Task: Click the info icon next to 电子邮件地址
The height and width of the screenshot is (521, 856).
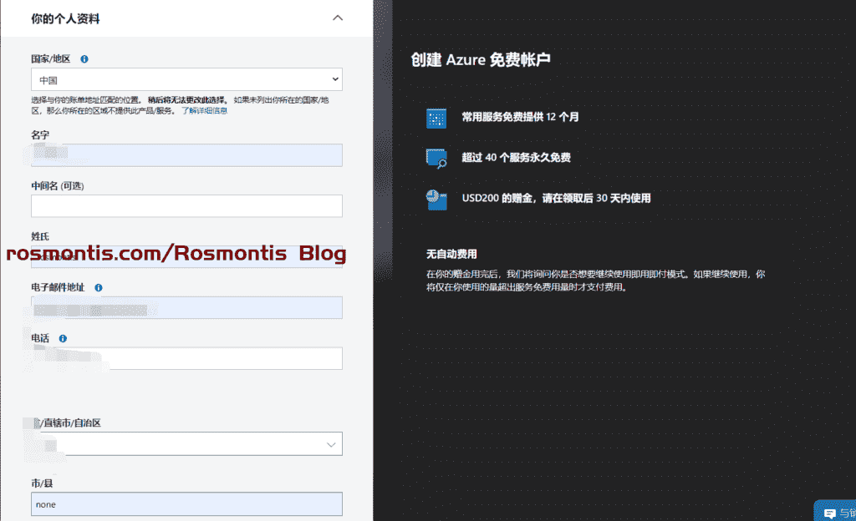Action: [x=99, y=288]
